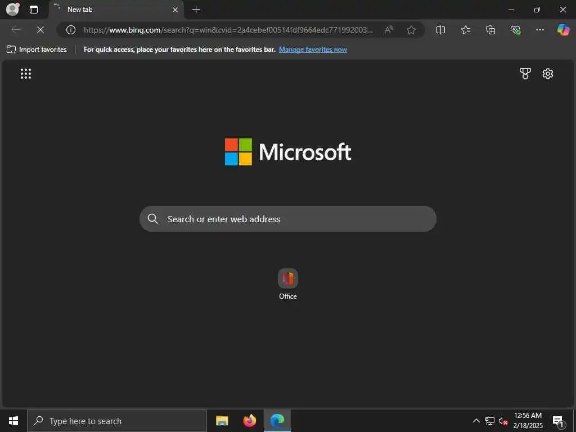Open the Windows Start menu
This screenshot has width=576, height=432.
tap(13, 421)
